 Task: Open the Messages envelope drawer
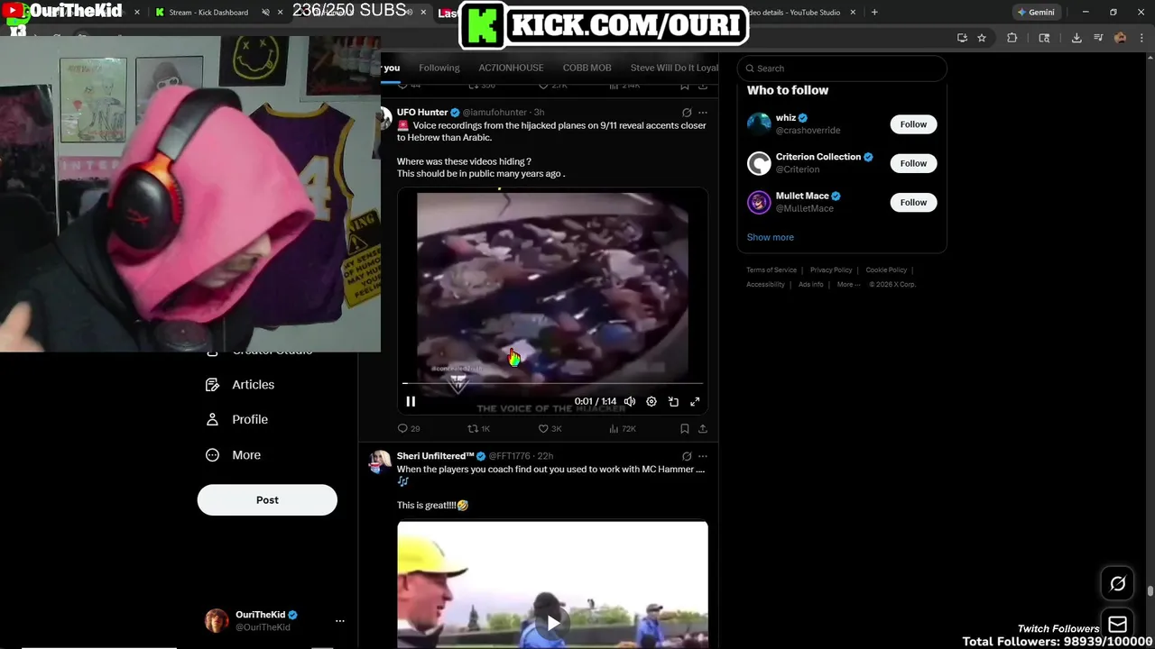(1117, 625)
